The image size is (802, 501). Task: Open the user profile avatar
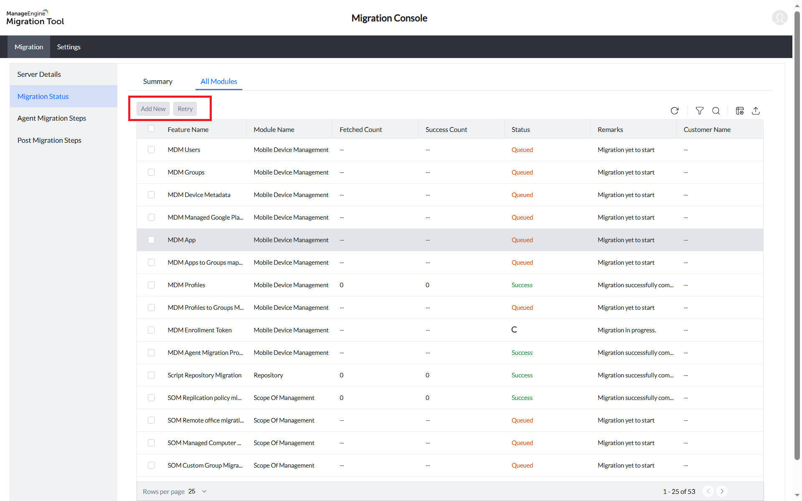(779, 18)
